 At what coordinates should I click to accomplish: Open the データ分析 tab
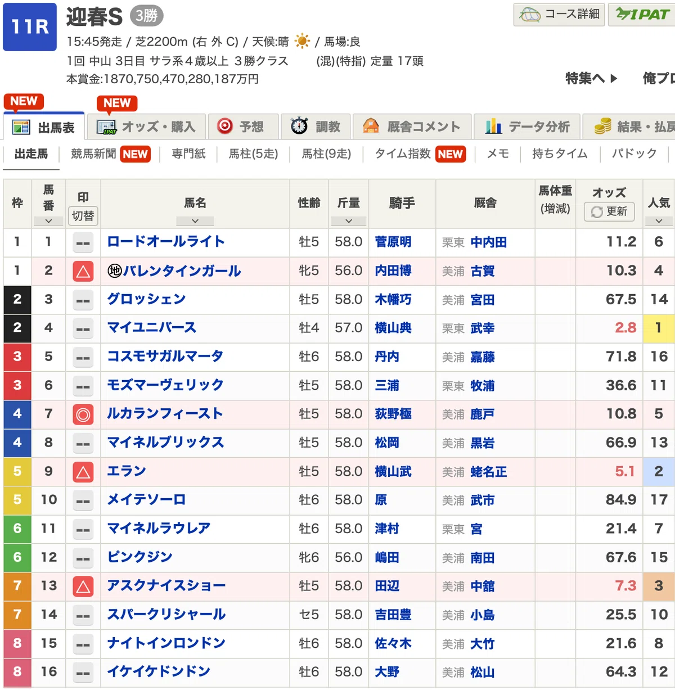526,127
